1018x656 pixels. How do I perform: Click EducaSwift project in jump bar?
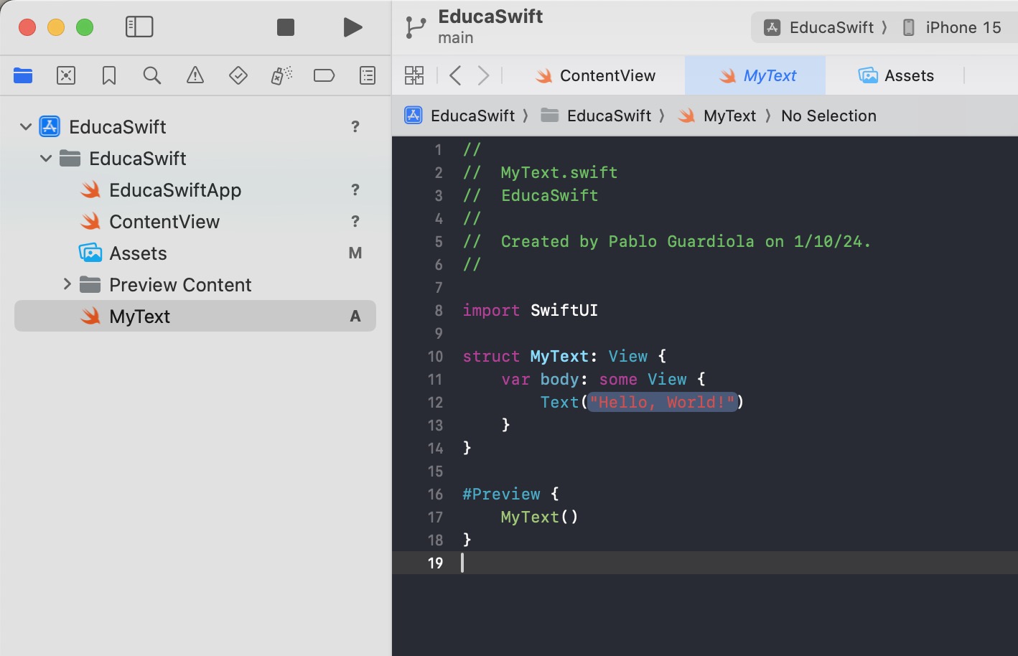pos(460,116)
